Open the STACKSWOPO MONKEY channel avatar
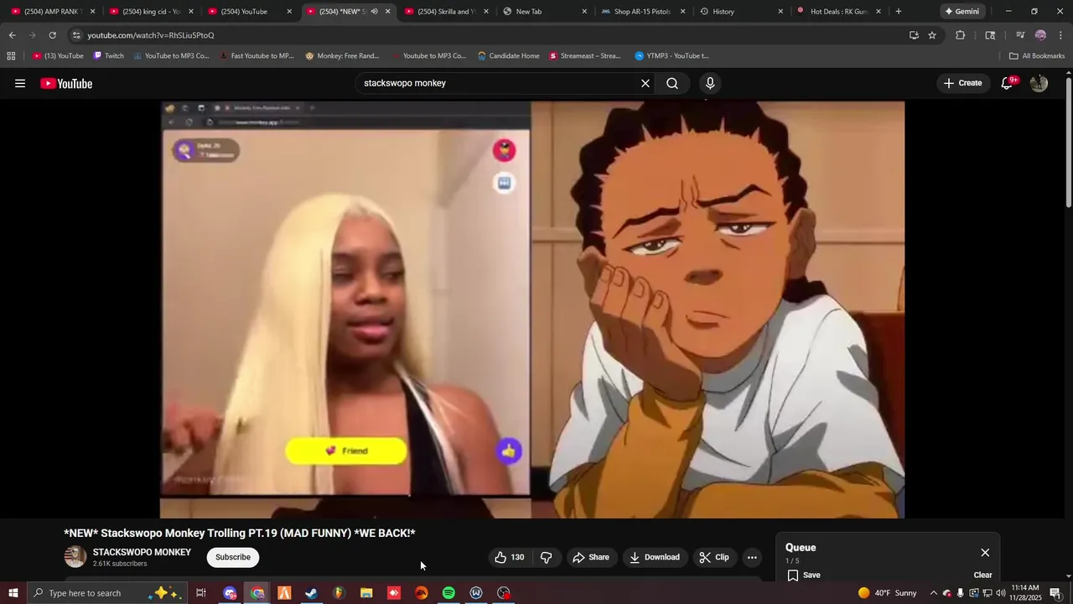The width and height of the screenshot is (1073, 604). point(75,557)
